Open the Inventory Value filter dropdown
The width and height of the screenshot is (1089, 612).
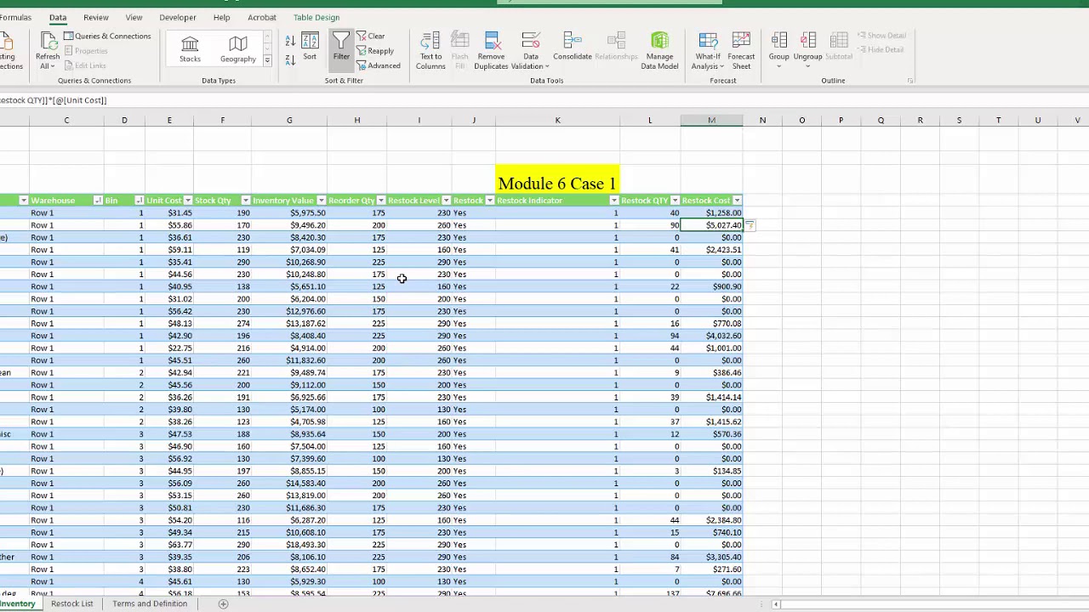[x=321, y=201]
